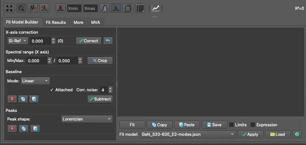Click the paste icon in Baseline section
Screen dimensions: 306x145
coord(34,99)
